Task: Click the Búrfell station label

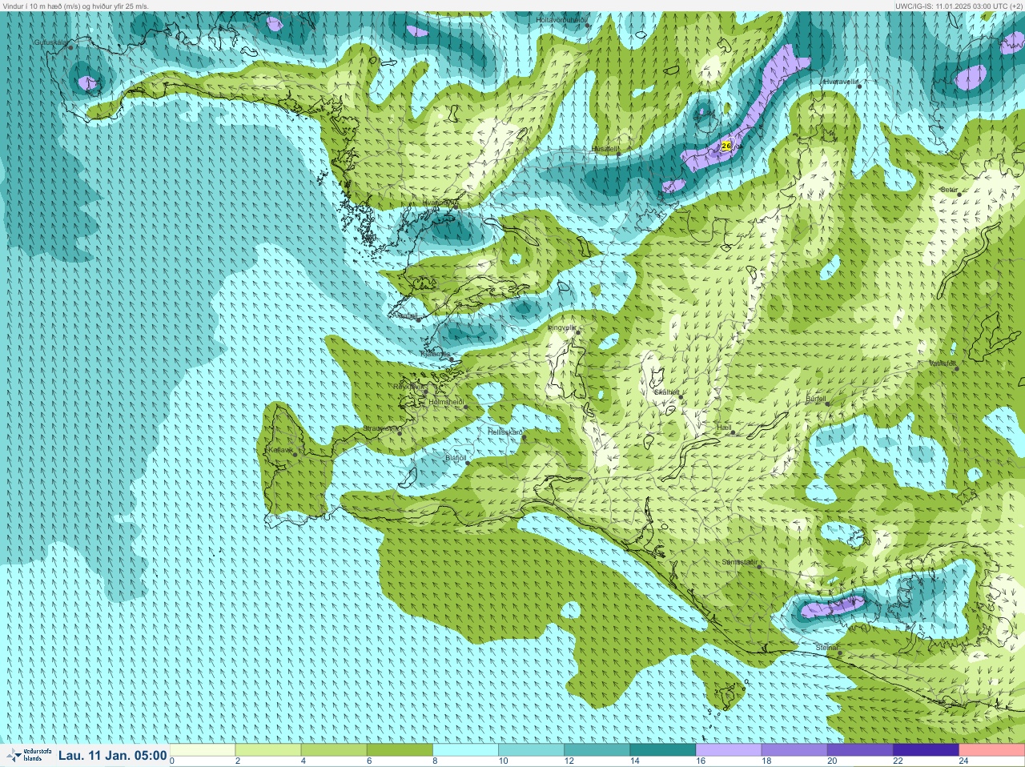Action: pyautogui.click(x=815, y=398)
